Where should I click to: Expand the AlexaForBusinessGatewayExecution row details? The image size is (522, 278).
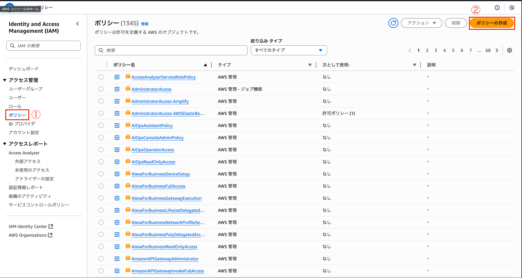(117, 198)
